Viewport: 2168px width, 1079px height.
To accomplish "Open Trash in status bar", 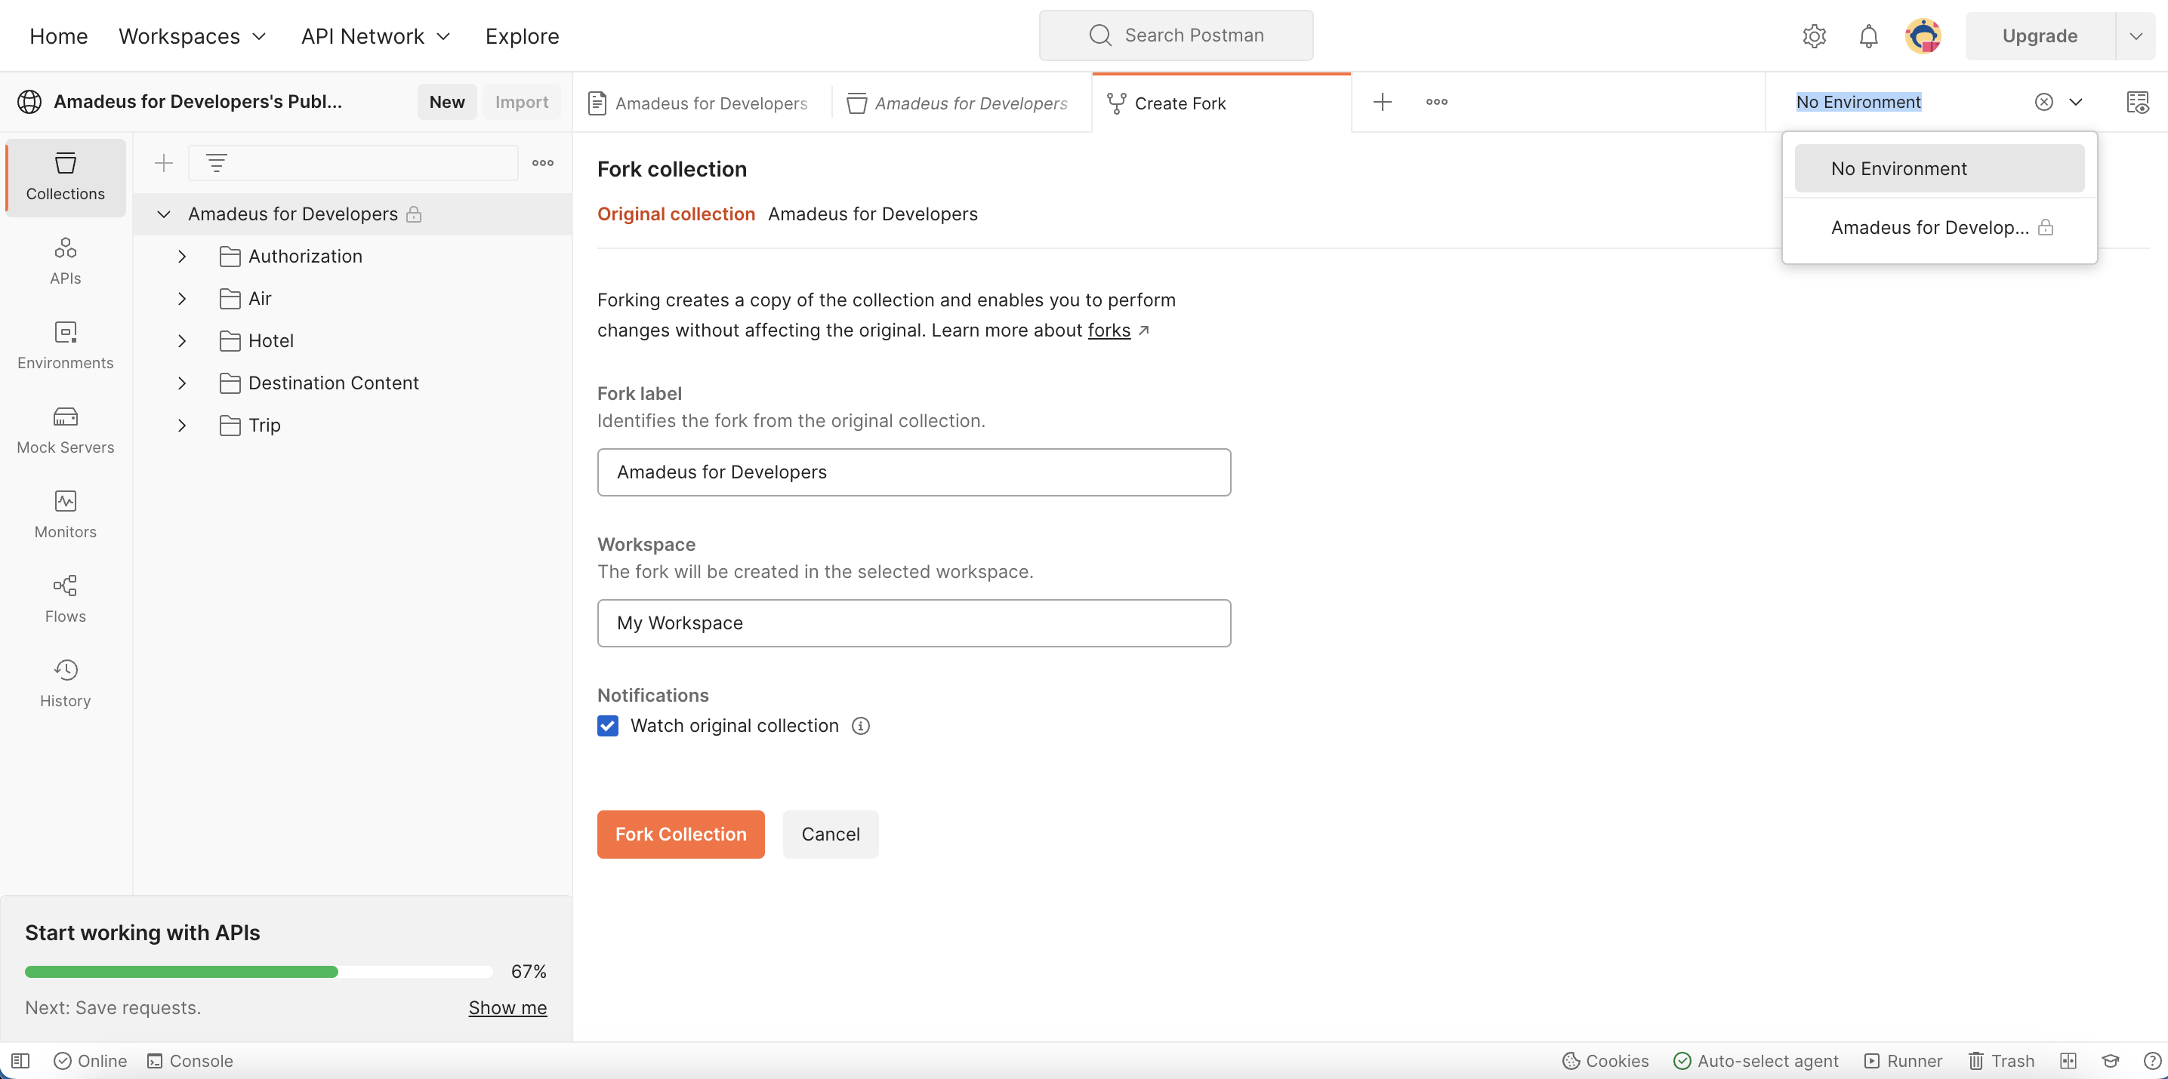I will (x=2000, y=1060).
